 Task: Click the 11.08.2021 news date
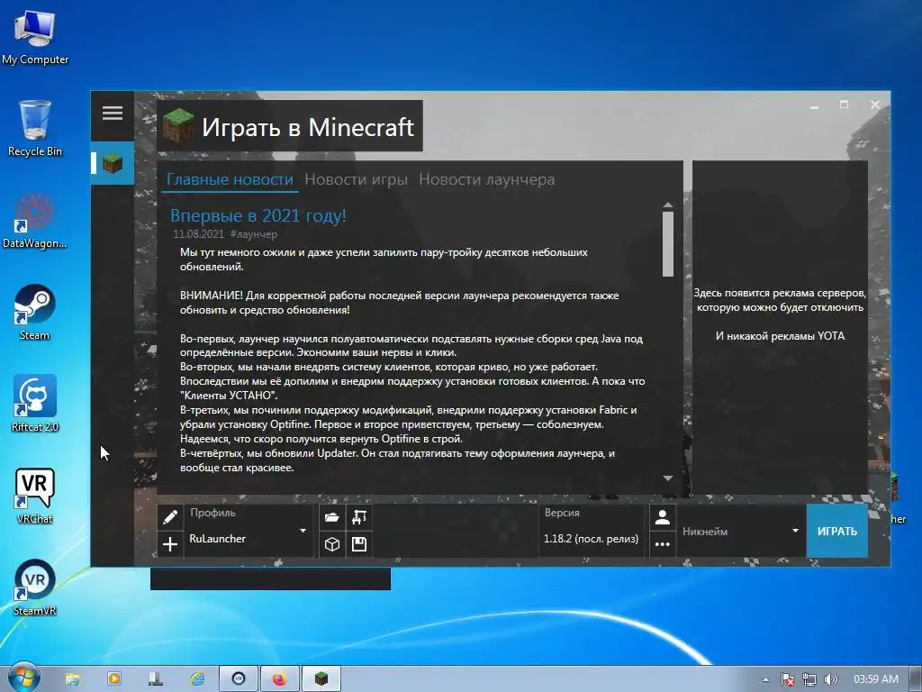tap(198, 234)
